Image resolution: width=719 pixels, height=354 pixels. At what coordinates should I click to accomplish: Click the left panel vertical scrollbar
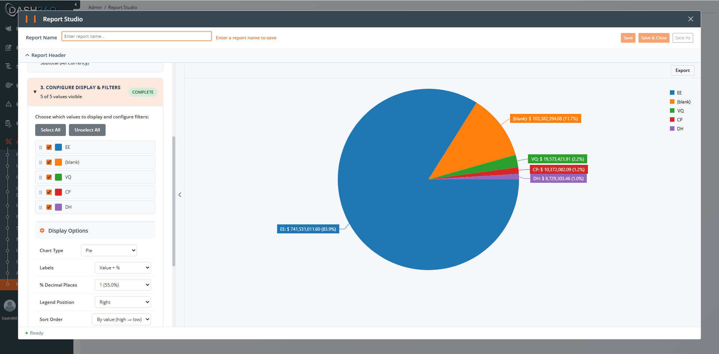(174, 201)
